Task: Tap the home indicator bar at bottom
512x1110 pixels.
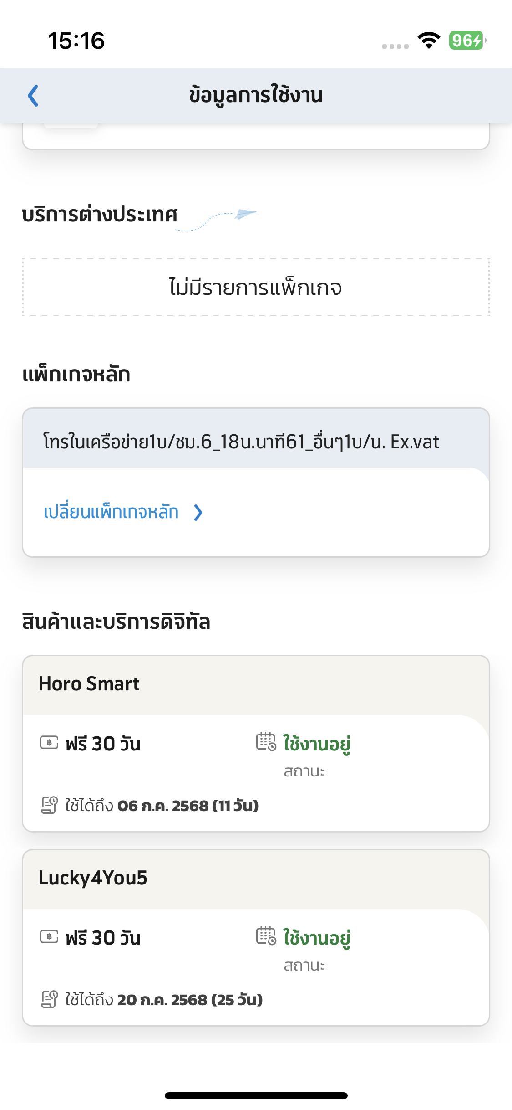Action: click(x=256, y=1095)
